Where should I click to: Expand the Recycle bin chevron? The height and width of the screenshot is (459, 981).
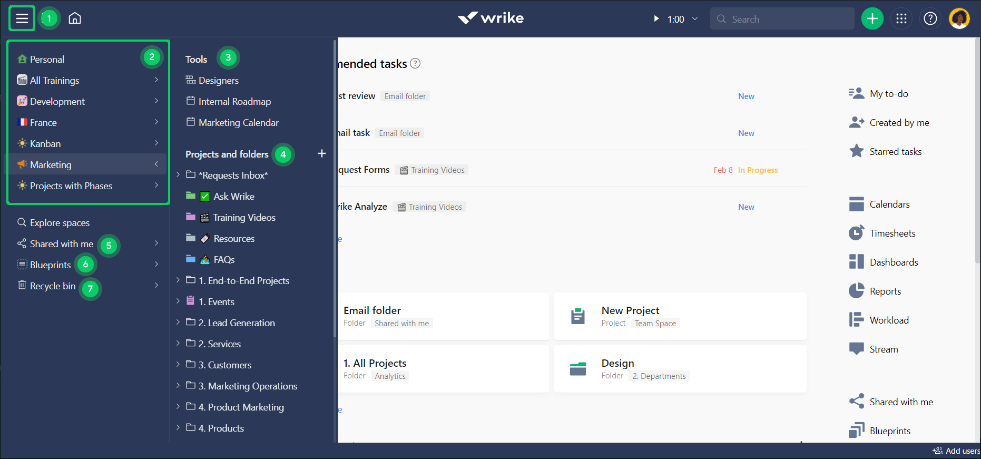156,285
